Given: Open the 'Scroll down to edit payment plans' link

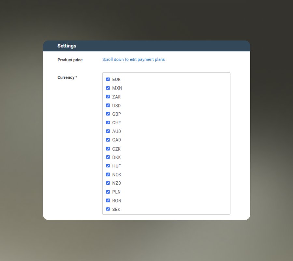Looking at the screenshot, I should 133,59.
